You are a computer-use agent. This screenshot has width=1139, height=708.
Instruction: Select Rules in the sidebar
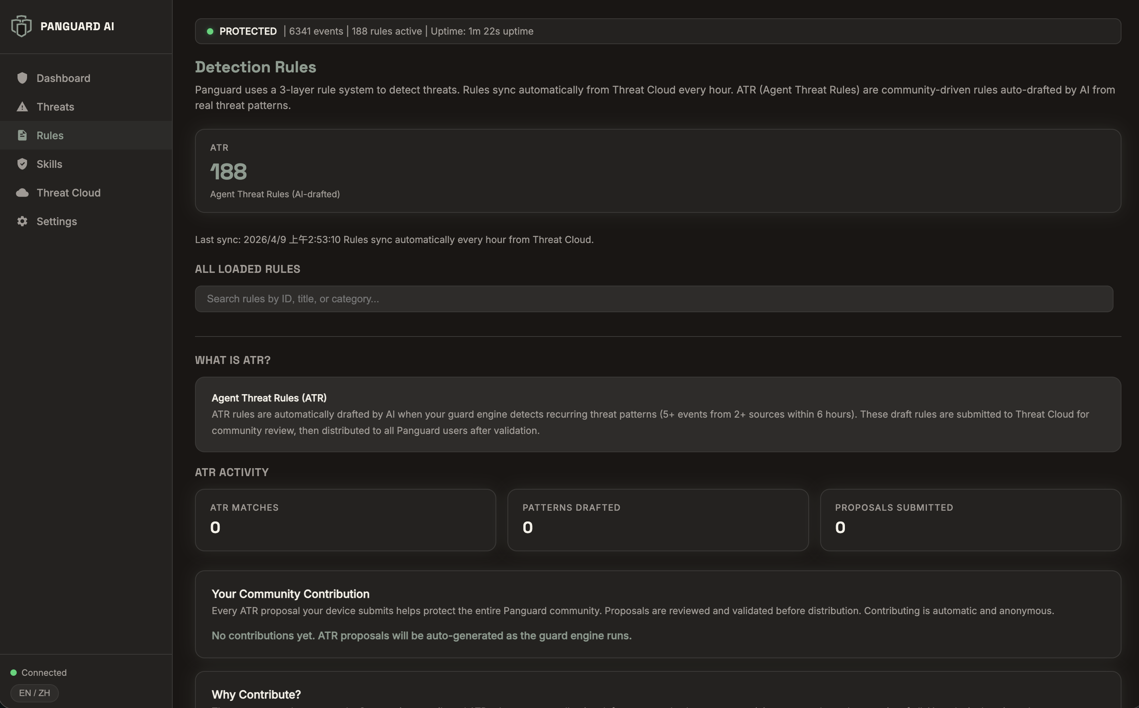click(x=86, y=135)
